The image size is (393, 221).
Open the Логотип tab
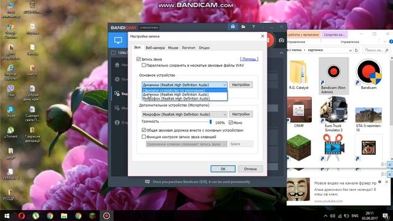pos(189,48)
